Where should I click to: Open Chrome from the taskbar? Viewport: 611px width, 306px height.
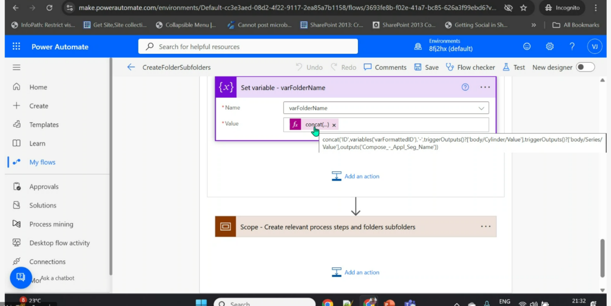(328, 303)
